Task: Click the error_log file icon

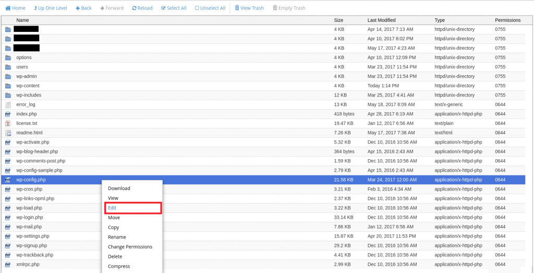Action: [8, 105]
